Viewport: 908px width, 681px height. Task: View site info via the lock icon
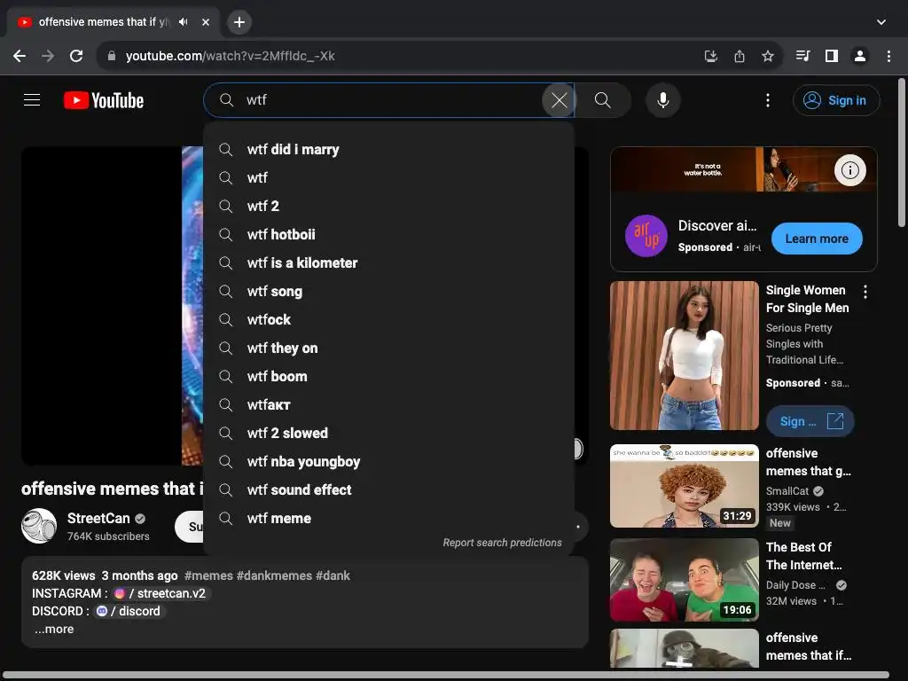(112, 56)
